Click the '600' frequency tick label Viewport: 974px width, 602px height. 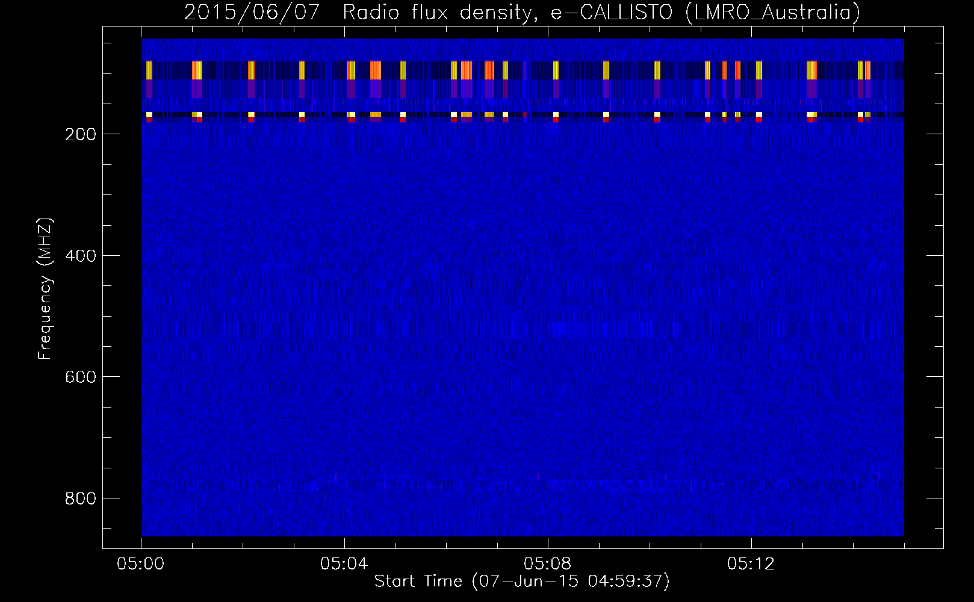click(81, 377)
